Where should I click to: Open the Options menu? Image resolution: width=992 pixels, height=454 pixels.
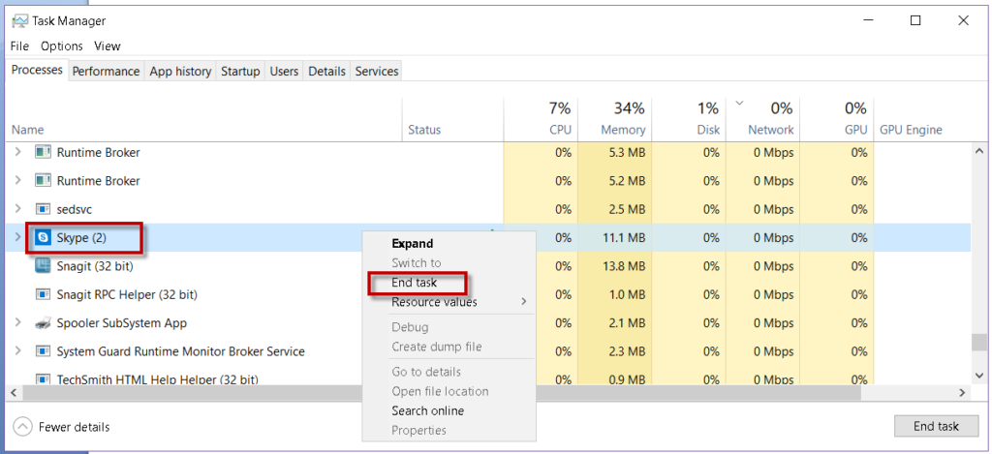[62, 46]
